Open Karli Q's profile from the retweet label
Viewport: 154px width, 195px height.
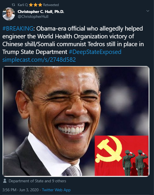click(22, 5)
